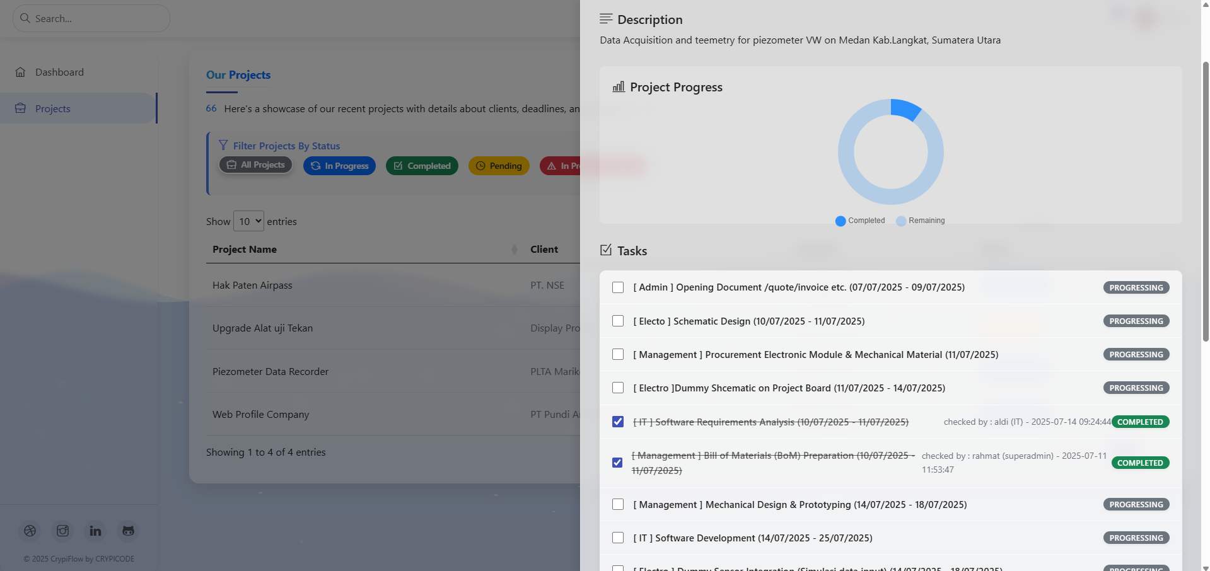Open the show entries count dropdown

click(x=248, y=221)
